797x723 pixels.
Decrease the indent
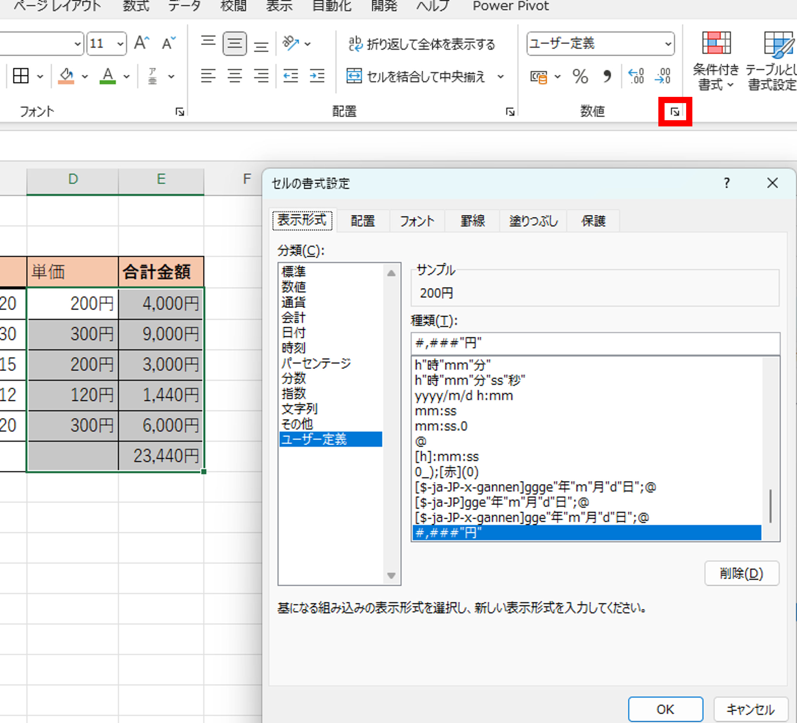point(291,76)
